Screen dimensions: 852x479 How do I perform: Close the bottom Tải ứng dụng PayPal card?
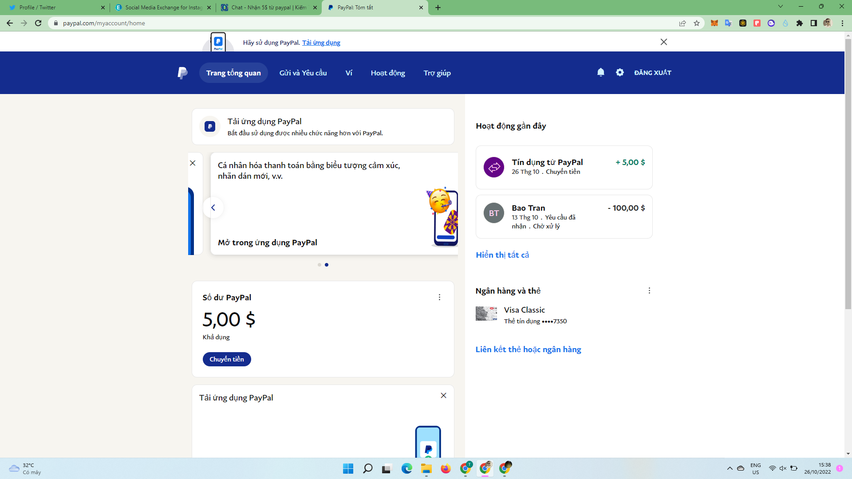443,395
